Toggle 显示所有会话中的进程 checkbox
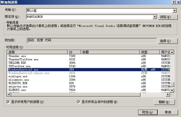 tap(79, 102)
